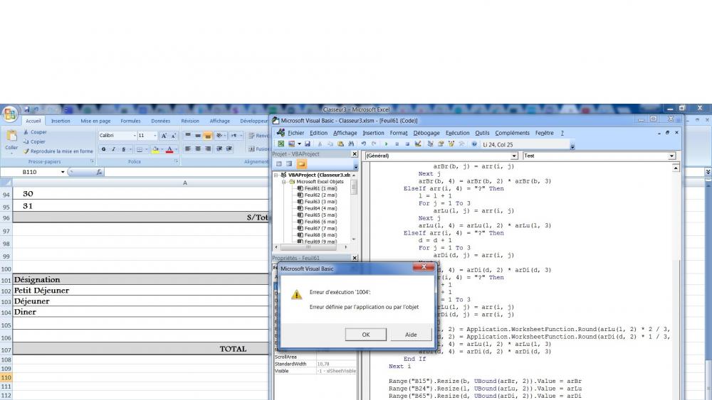This screenshot has width=712, height=400.
Task: Decrease font size in Excel ribbon
Action: (174, 136)
